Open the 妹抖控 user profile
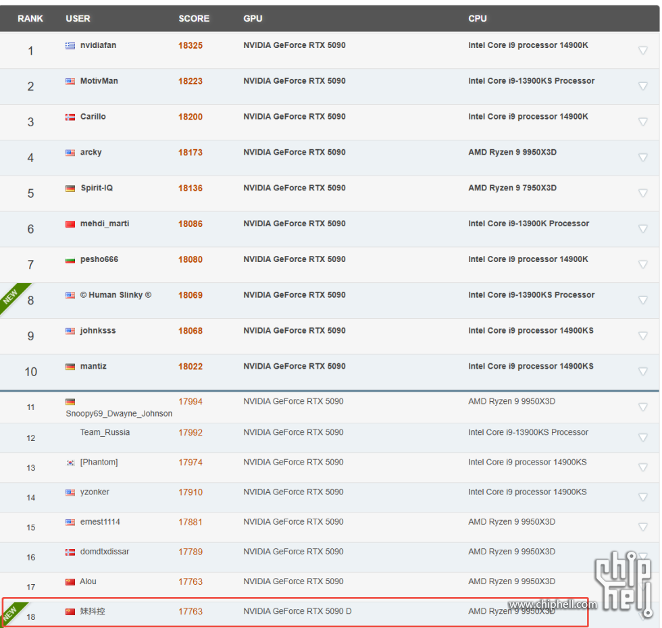662x628 pixels. pos(93,611)
